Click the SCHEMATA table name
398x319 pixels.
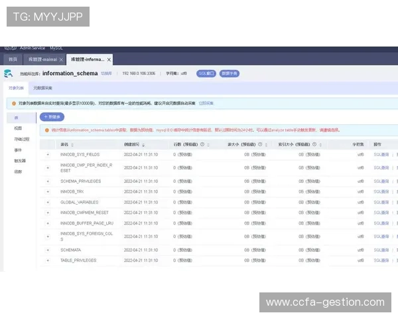[70, 250]
